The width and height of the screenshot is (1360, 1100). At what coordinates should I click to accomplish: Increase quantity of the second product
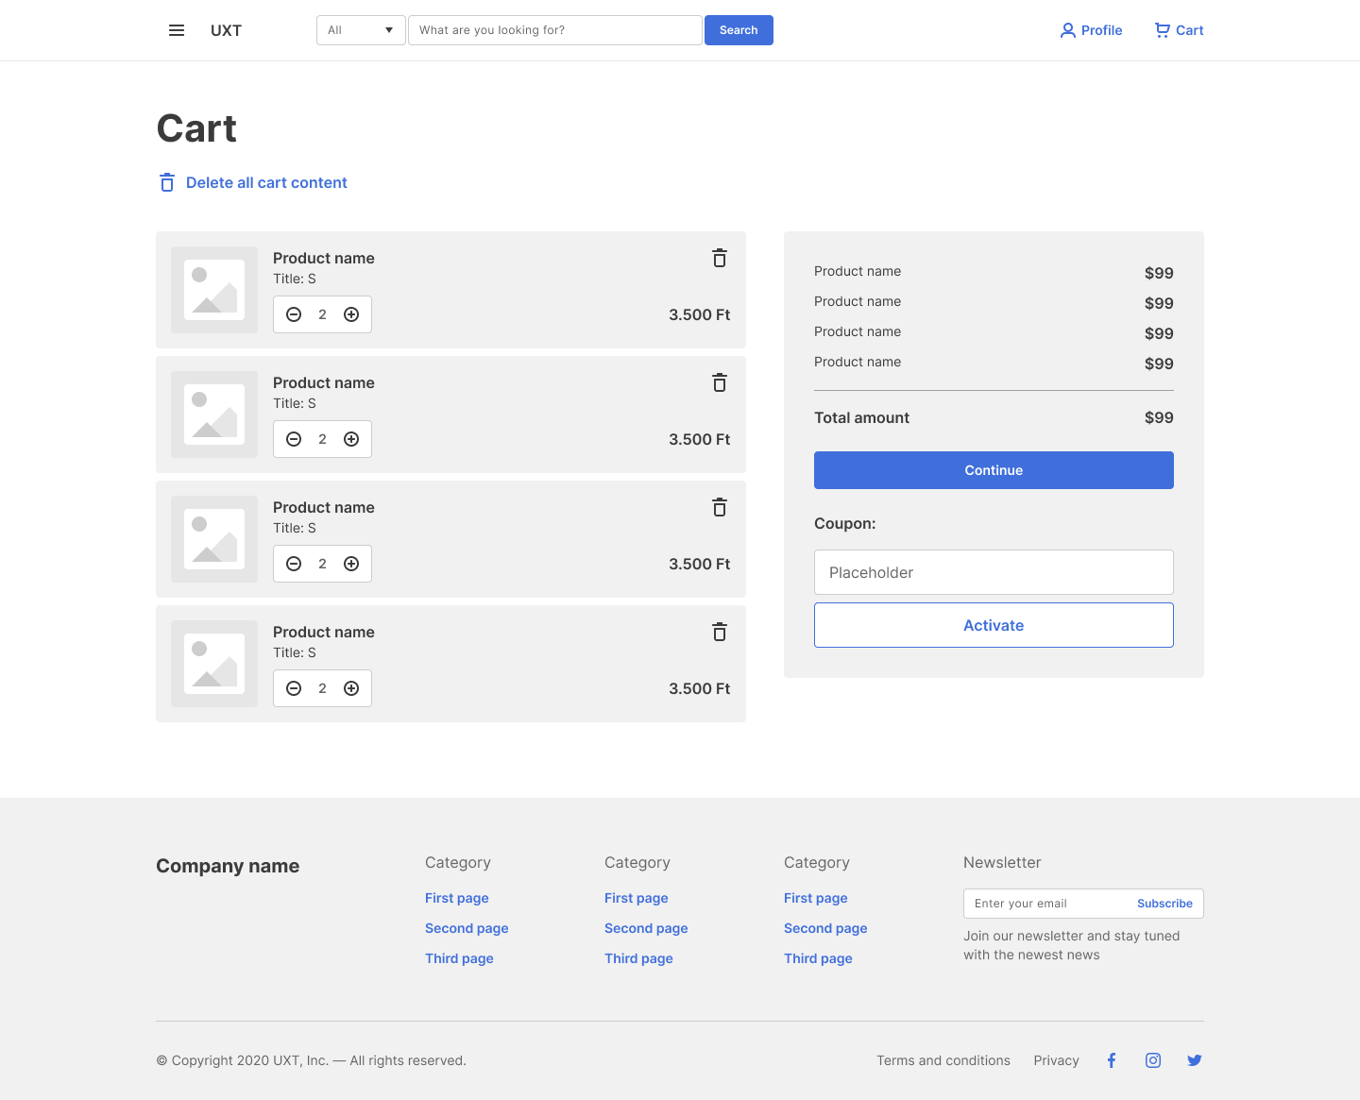(351, 439)
